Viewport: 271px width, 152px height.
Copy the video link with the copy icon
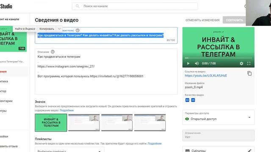pyautogui.click(x=249, y=73)
